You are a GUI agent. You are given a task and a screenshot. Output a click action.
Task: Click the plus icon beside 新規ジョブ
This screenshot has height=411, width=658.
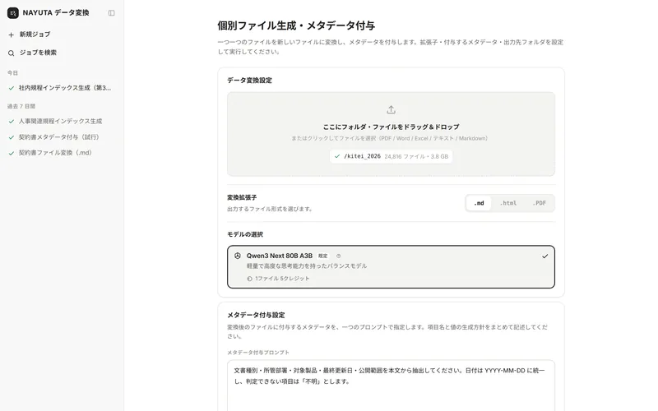[x=12, y=35]
